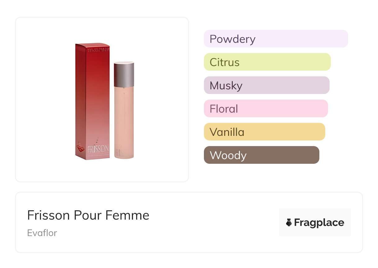Click the Fragplace logo badge

[315, 222]
